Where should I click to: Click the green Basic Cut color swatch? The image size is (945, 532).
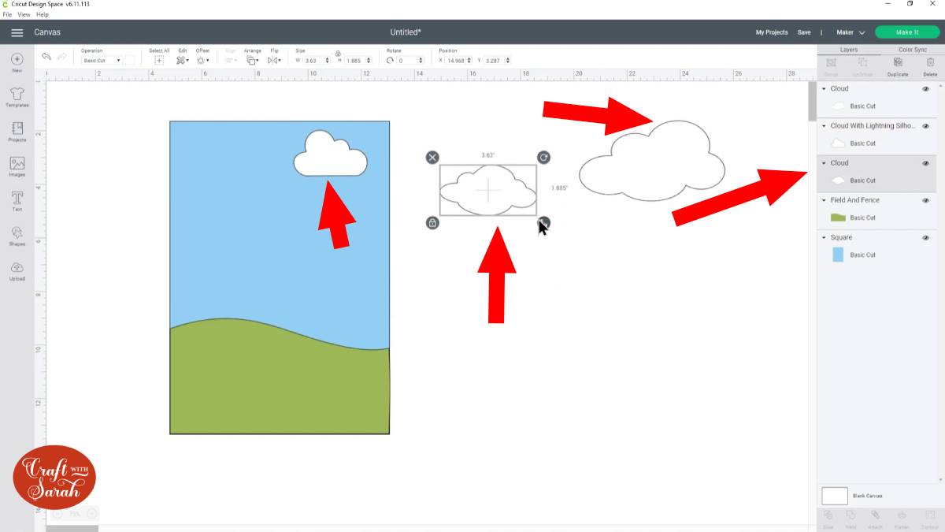(838, 217)
